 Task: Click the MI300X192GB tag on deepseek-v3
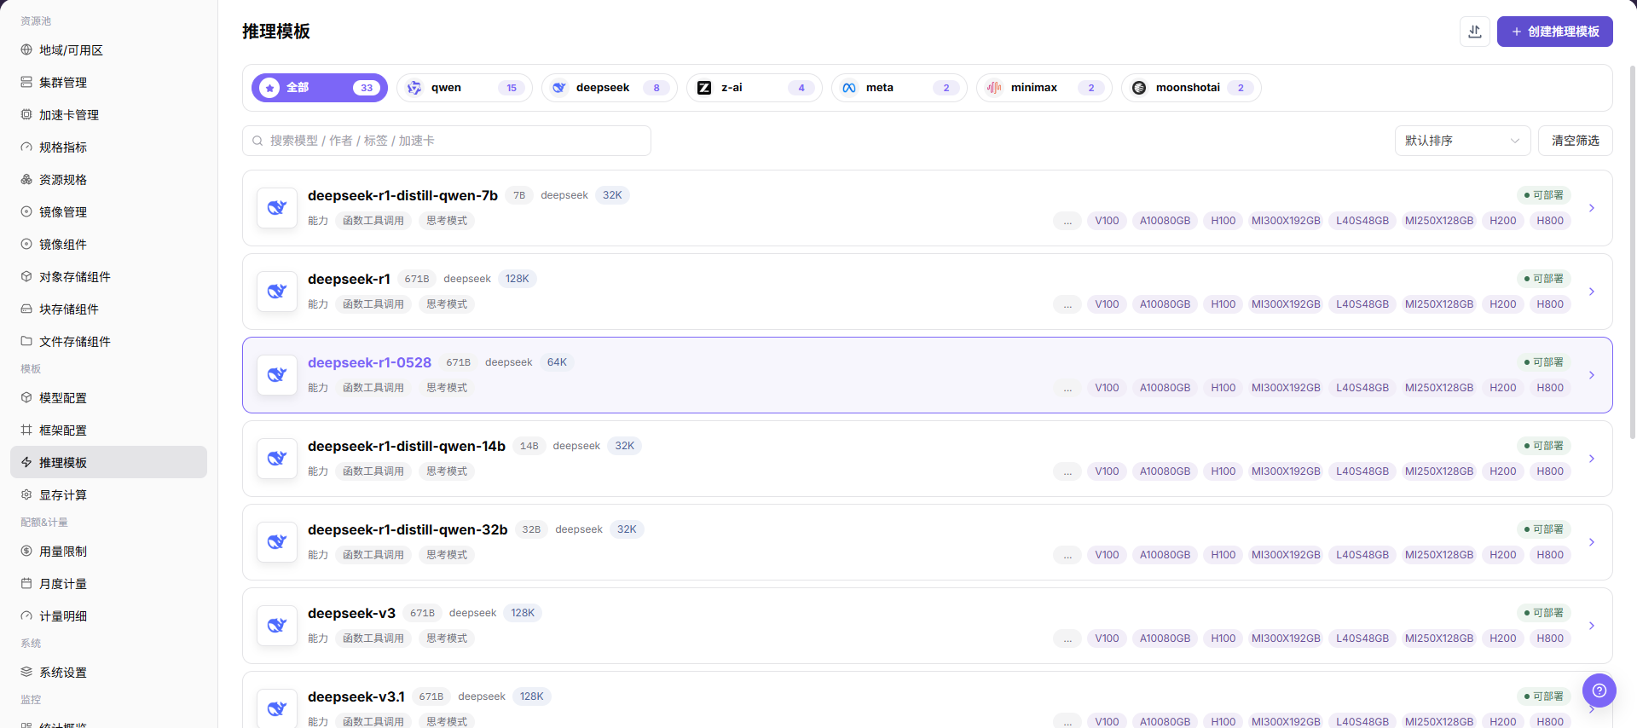(1286, 638)
